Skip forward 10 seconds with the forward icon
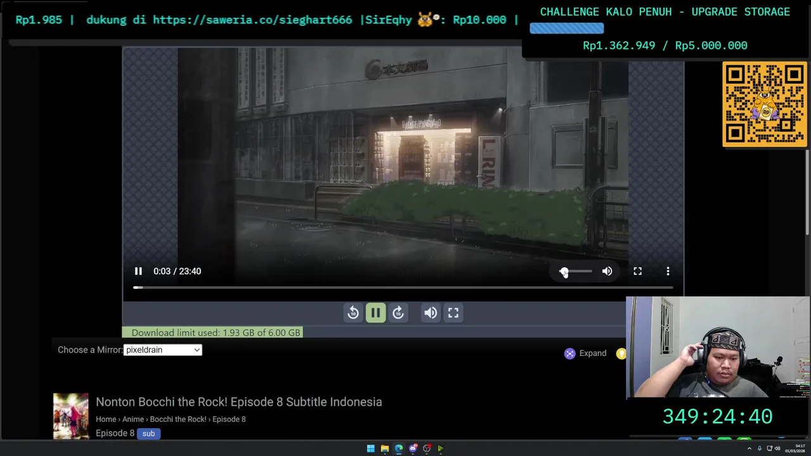Viewport: 811px width, 456px height. (398, 312)
